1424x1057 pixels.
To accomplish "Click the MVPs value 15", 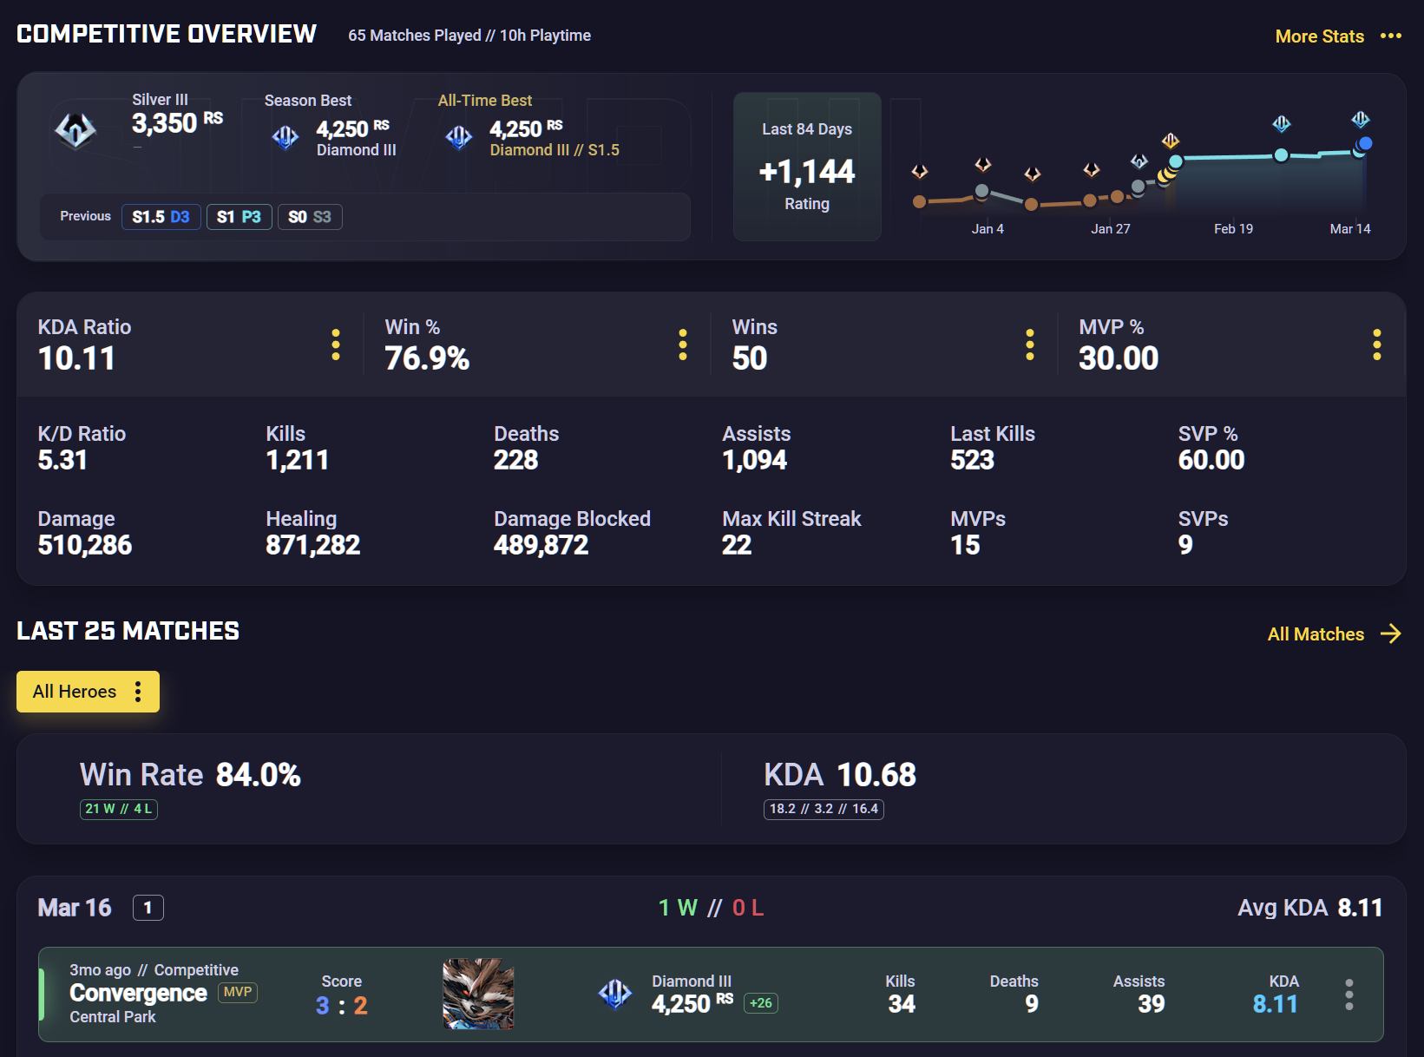I will tap(965, 545).
